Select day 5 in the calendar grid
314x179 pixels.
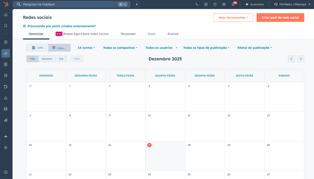(245, 97)
